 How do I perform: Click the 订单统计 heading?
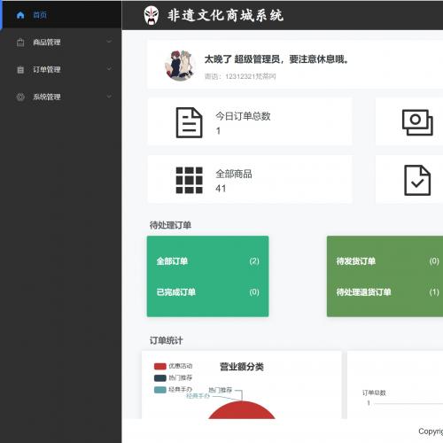(167, 340)
